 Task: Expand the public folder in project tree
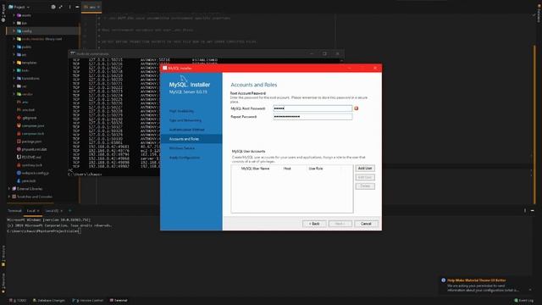(14, 47)
